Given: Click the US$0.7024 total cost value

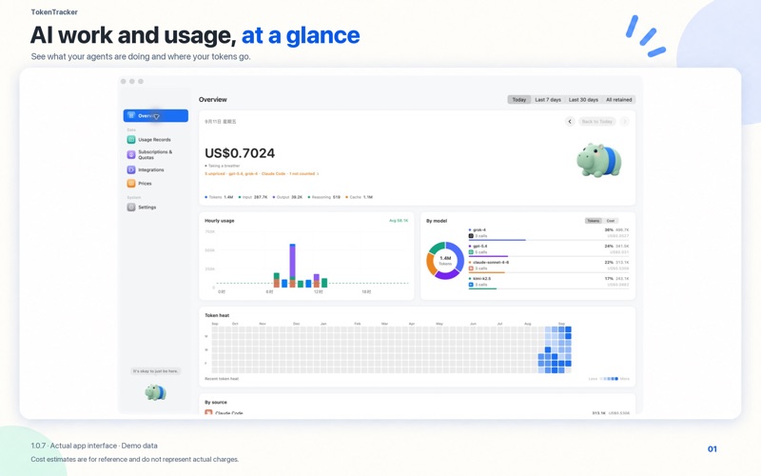Looking at the screenshot, I should tap(240, 153).
